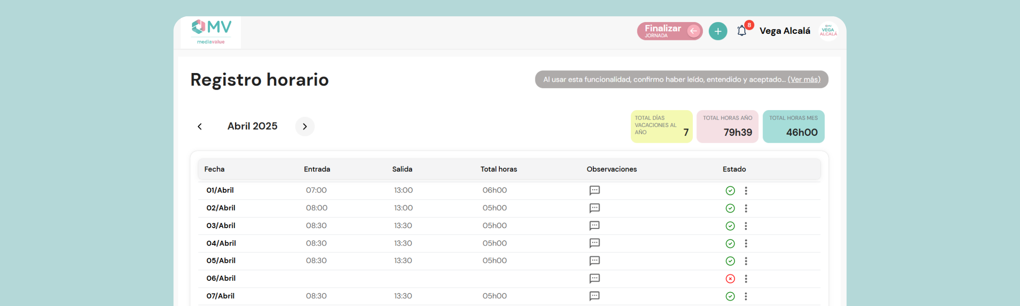The image size is (1020, 306).
Task: Open three-dot menu for 05/Abril
Action: coord(746,261)
